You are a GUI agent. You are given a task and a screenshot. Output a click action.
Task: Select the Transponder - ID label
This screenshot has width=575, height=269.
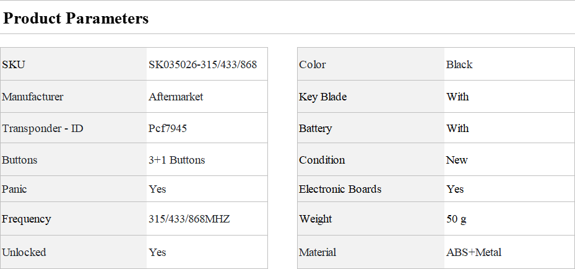(x=43, y=128)
